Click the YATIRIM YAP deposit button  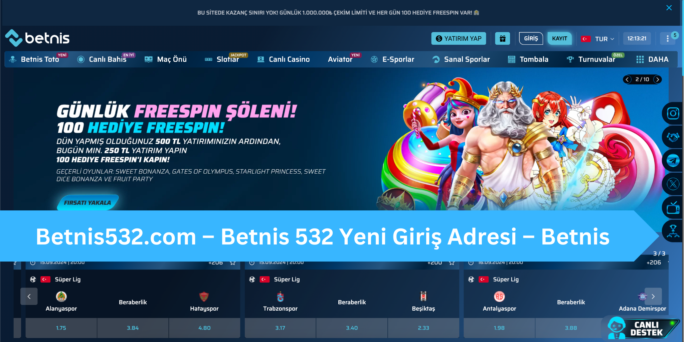tap(459, 39)
